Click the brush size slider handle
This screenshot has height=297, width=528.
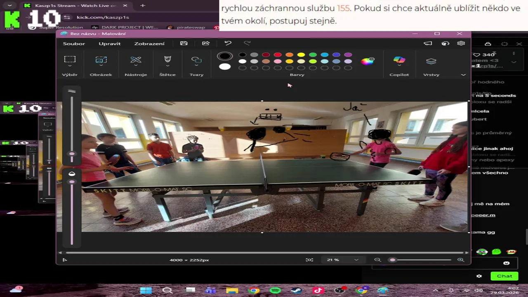[72, 154]
